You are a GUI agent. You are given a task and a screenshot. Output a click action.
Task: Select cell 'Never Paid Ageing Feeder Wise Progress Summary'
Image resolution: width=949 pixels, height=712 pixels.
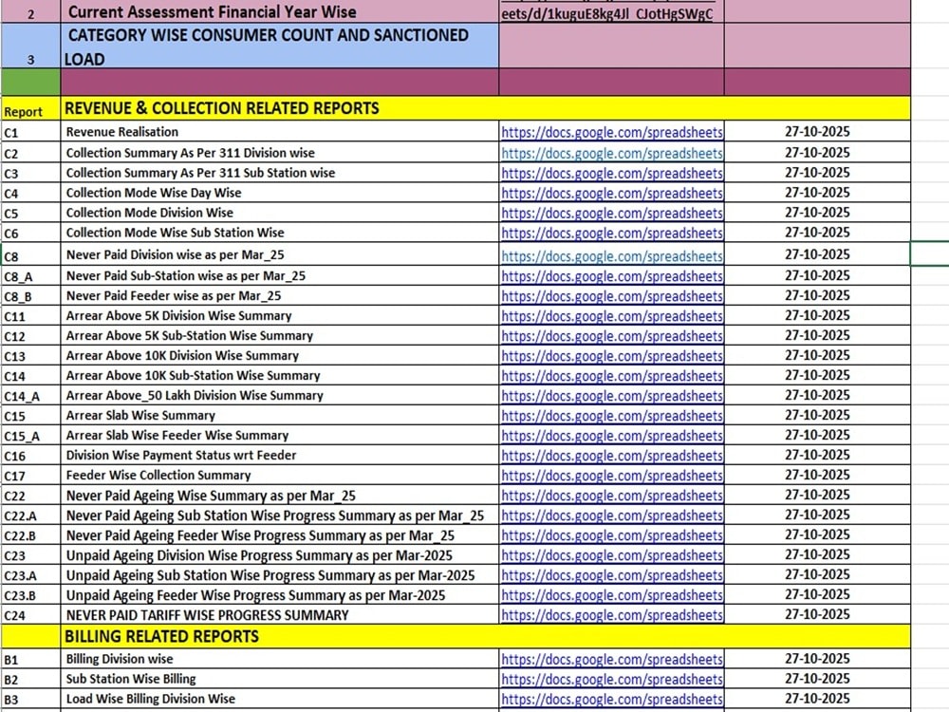point(280,535)
